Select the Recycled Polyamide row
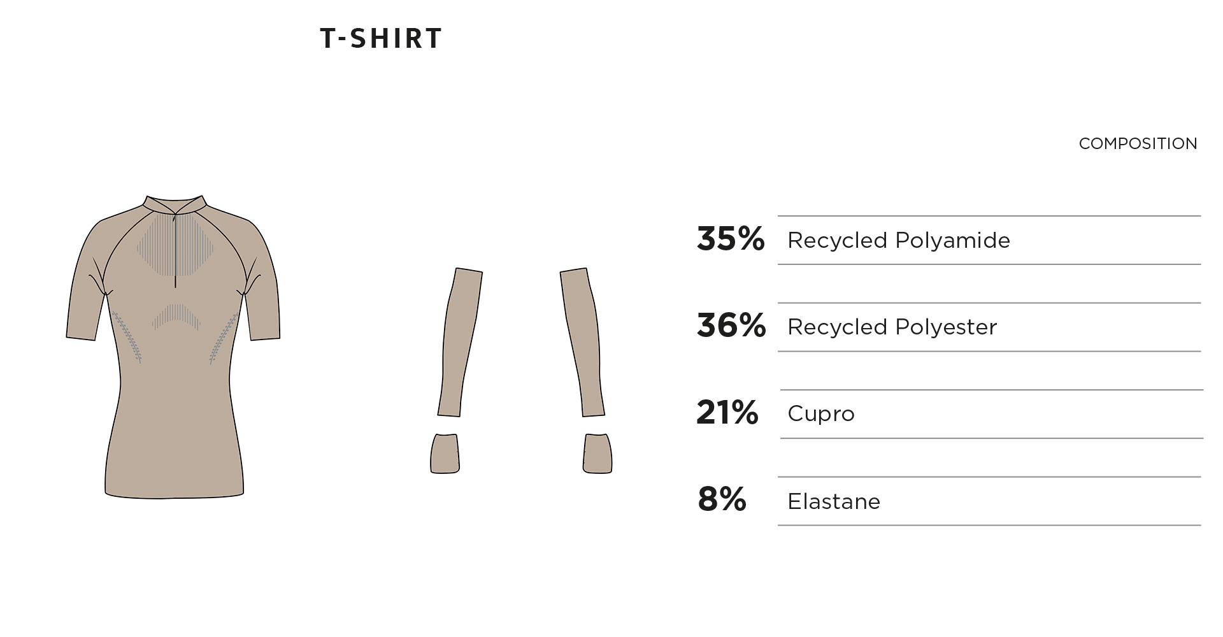The height and width of the screenshot is (637, 1223). coord(898,241)
